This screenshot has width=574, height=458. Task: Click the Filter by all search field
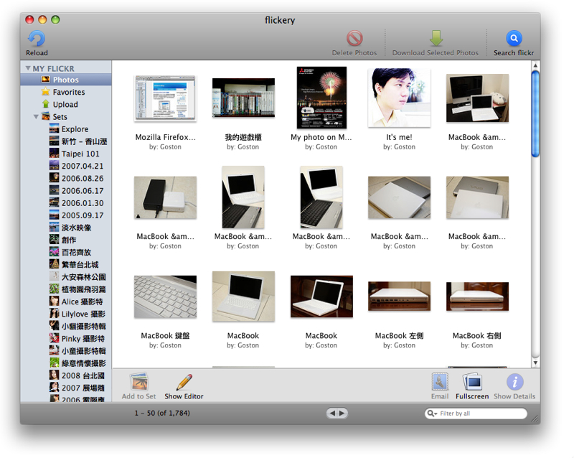point(476,413)
